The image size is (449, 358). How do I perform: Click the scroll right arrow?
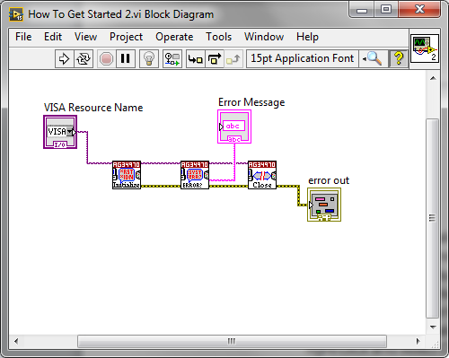(418, 341)
